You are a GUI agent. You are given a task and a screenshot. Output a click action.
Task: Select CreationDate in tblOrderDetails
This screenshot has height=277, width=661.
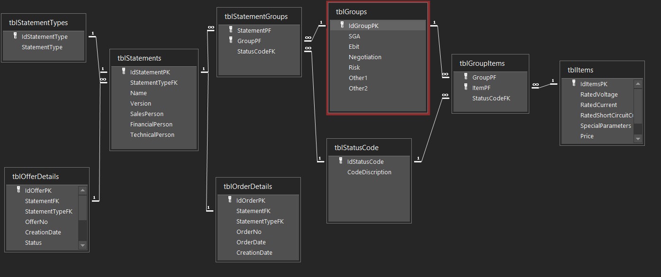[254, 252]
